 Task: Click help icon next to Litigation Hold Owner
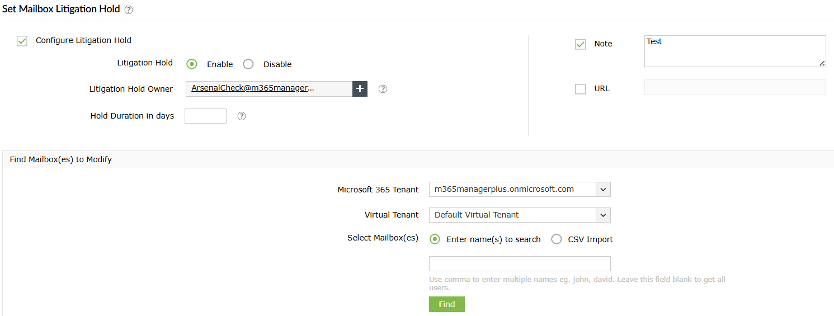[383, 89]
